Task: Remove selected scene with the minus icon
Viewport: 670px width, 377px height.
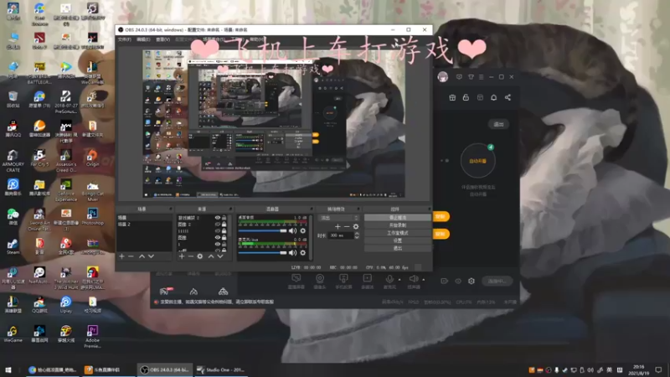Action: click(x=131, y=256)
